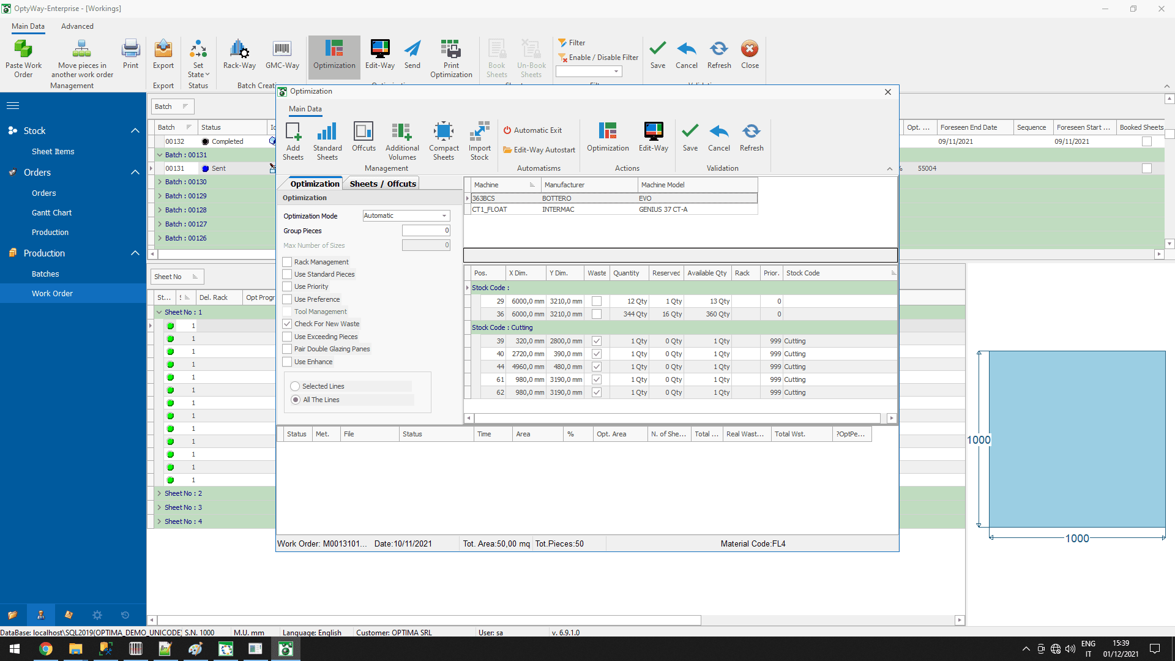The width and height of the screenshot is (1175, 661).
Task: Expand Batch : 00130 row
Action: tap(160, 182)
